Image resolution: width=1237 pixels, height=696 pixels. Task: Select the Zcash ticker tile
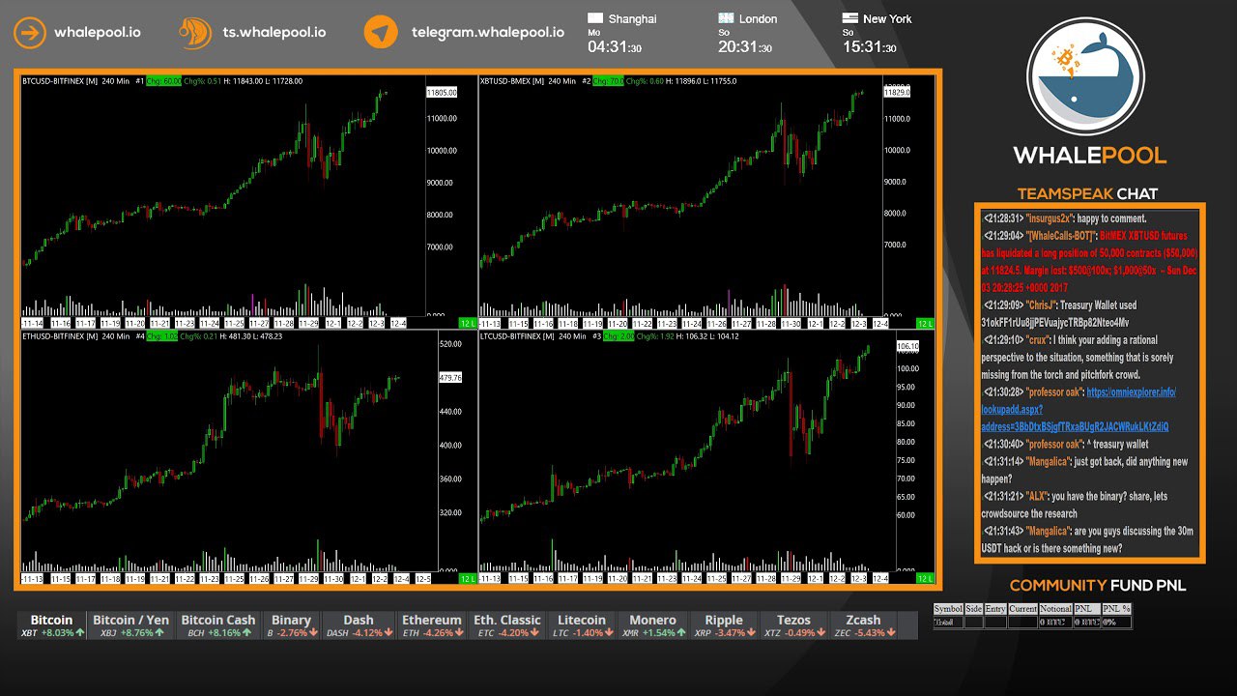(863, 625)
